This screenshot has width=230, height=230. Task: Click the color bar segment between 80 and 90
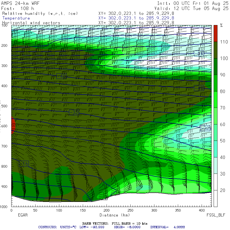point(215,83)
